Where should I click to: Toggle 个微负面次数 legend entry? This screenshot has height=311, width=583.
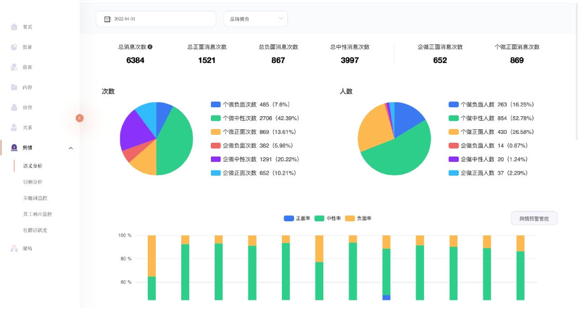pyautogui.click(x=250, y=105)
